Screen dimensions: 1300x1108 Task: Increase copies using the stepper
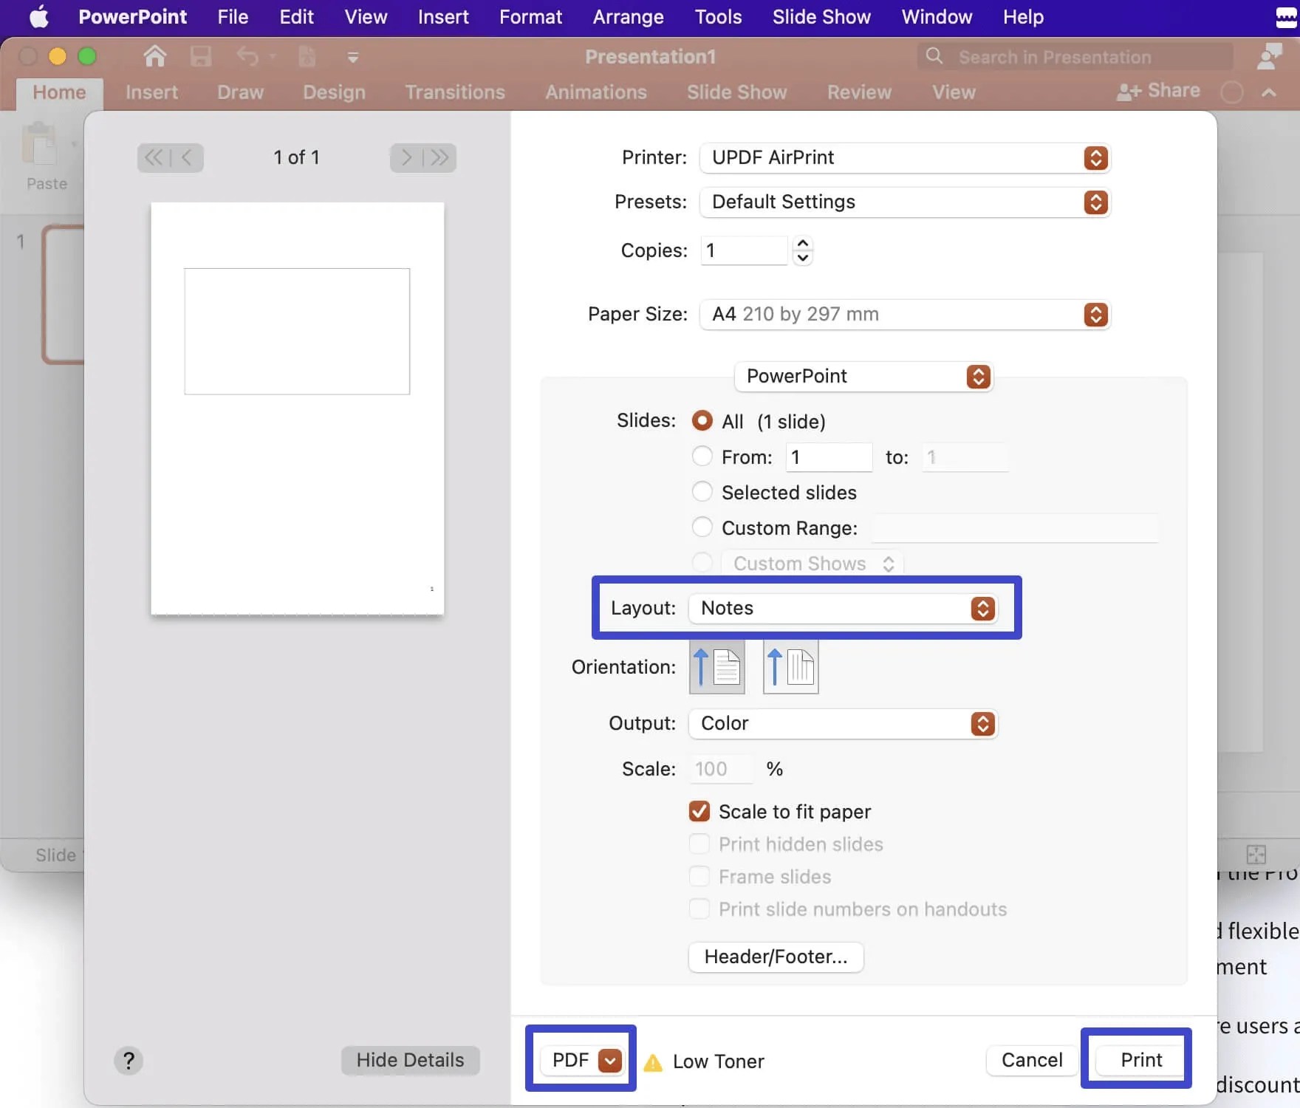(x=802, y=244)
